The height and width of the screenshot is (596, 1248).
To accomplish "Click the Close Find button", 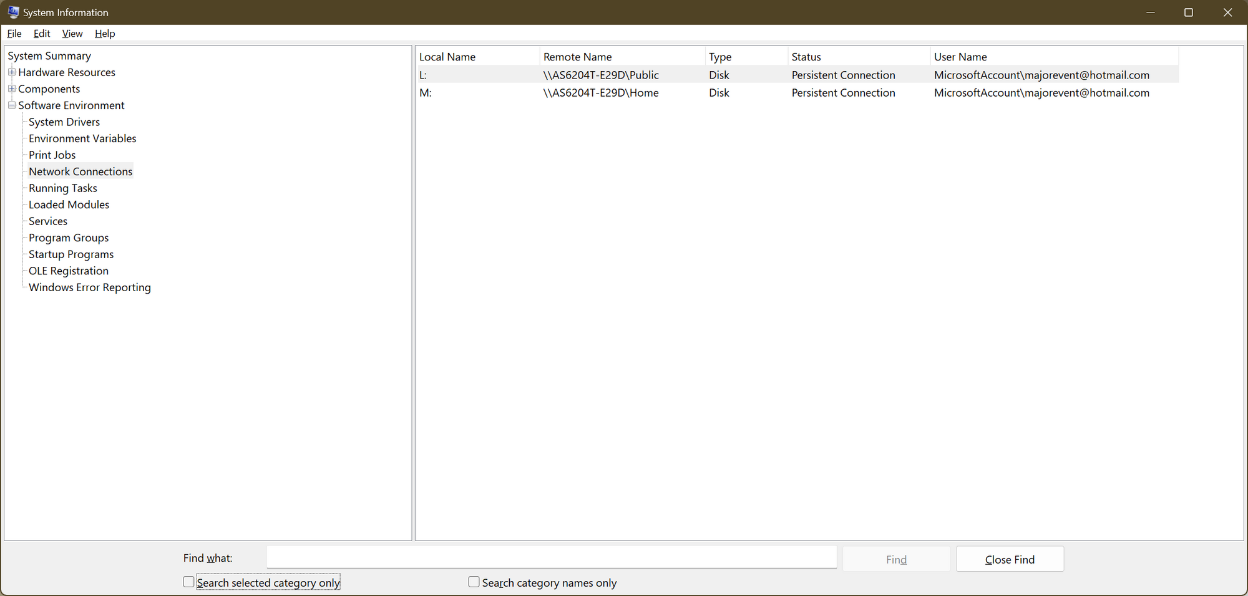I will [1009, 559].
